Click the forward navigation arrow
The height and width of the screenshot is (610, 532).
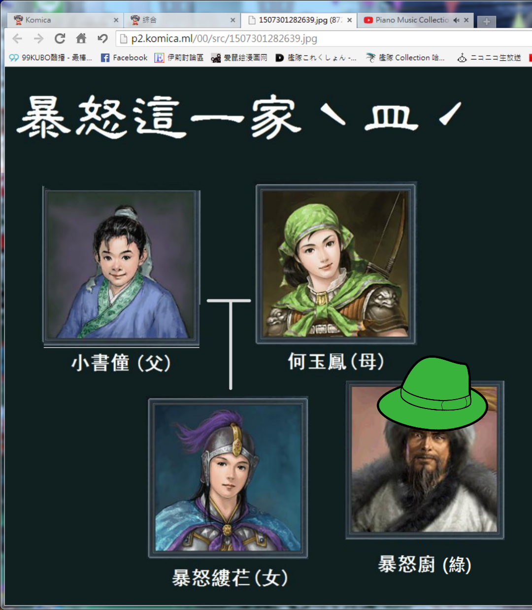tap(38, 38)
